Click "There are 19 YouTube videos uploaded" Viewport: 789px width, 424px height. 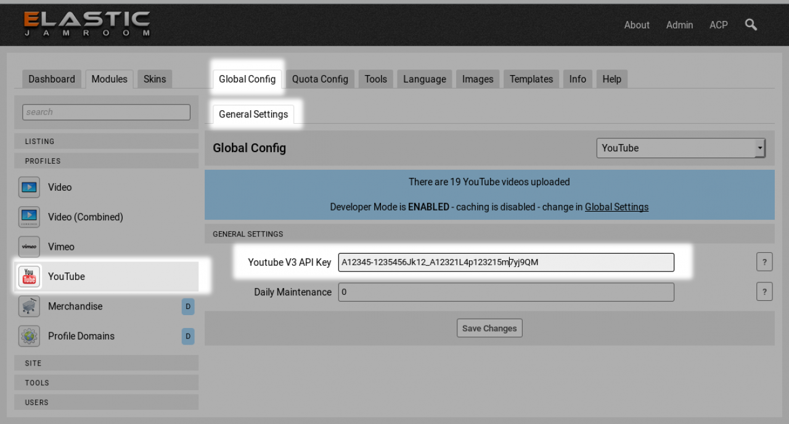[x=489, y=182]
